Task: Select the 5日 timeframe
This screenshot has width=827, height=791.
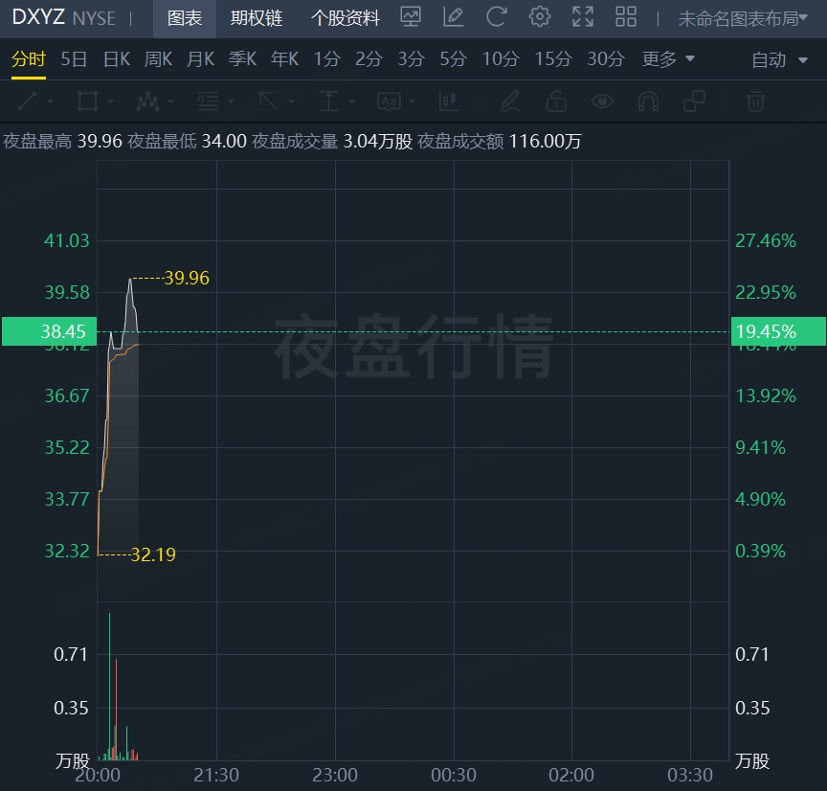Action: coord(74,58)
